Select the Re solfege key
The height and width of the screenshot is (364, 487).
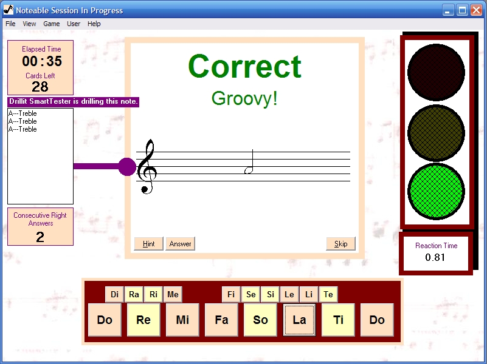coord(143,320)
